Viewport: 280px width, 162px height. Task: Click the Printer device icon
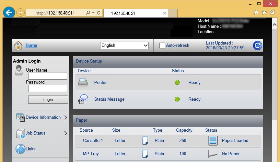(83, 82)
